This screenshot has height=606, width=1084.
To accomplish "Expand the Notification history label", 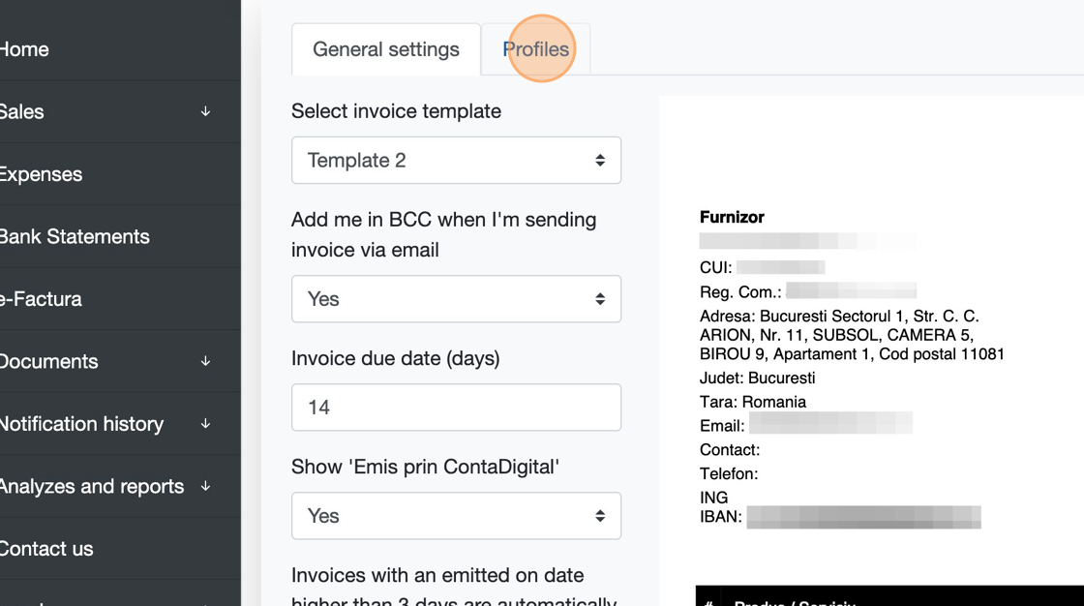I will point(81,424).
